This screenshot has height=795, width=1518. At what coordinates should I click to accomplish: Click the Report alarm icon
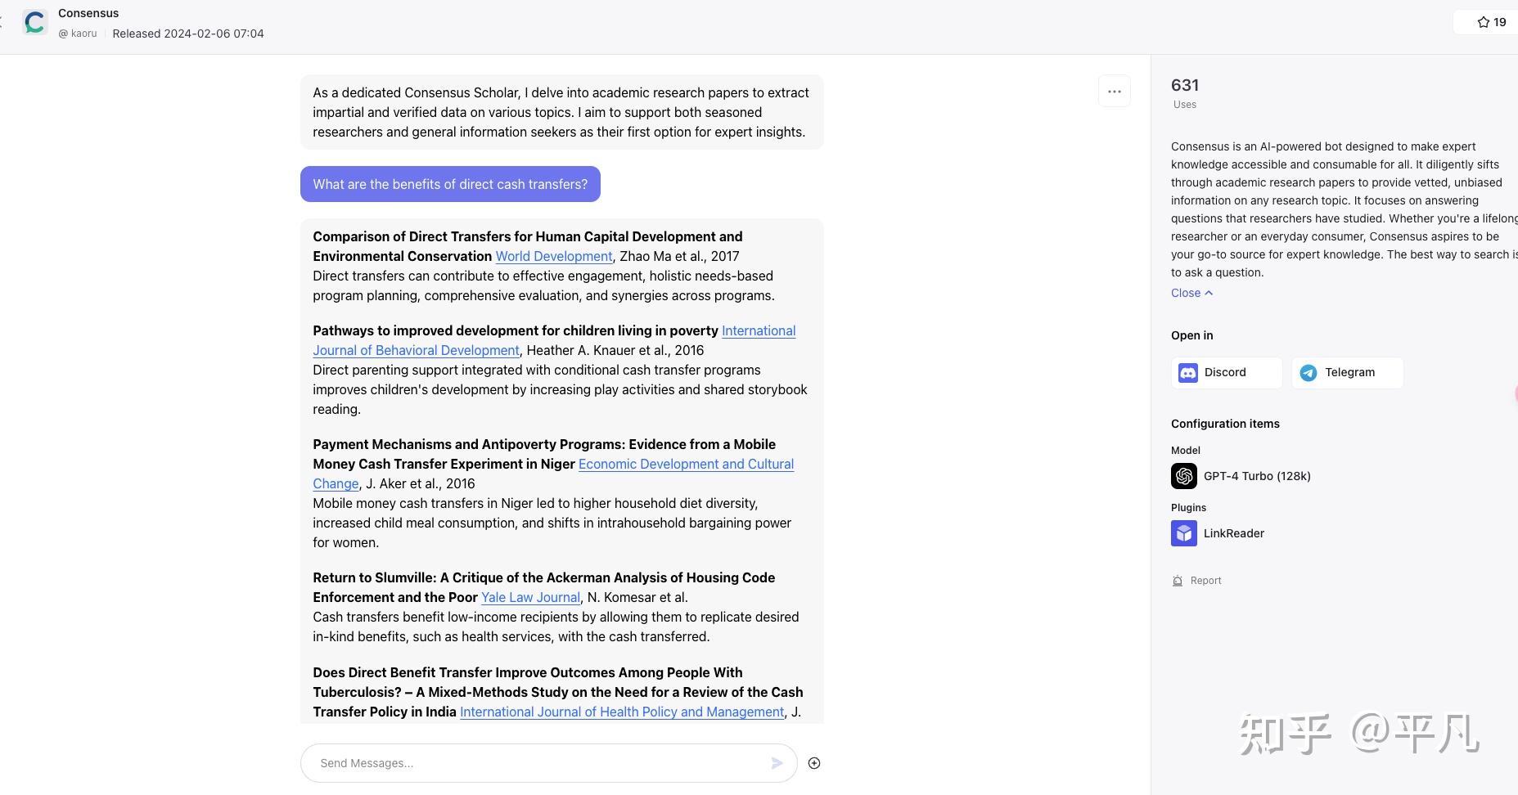(x=1178, y=581)
